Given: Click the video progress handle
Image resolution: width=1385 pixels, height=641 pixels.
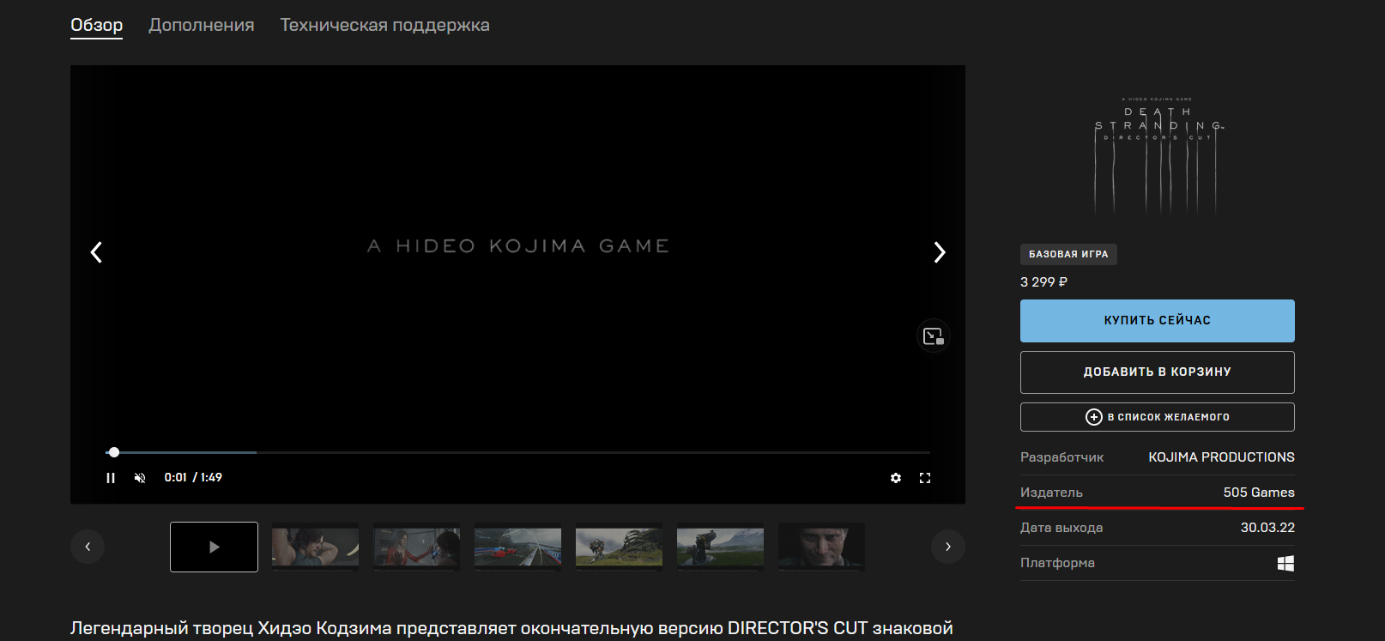Looking at the screenshot, I should click(x=114, y=452).
